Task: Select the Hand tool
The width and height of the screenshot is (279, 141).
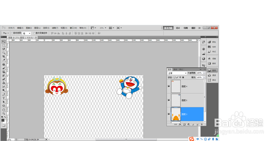Action: tap(4, 110)
